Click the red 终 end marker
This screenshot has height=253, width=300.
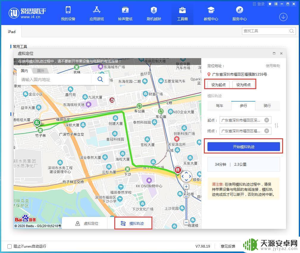click(178, 170)
